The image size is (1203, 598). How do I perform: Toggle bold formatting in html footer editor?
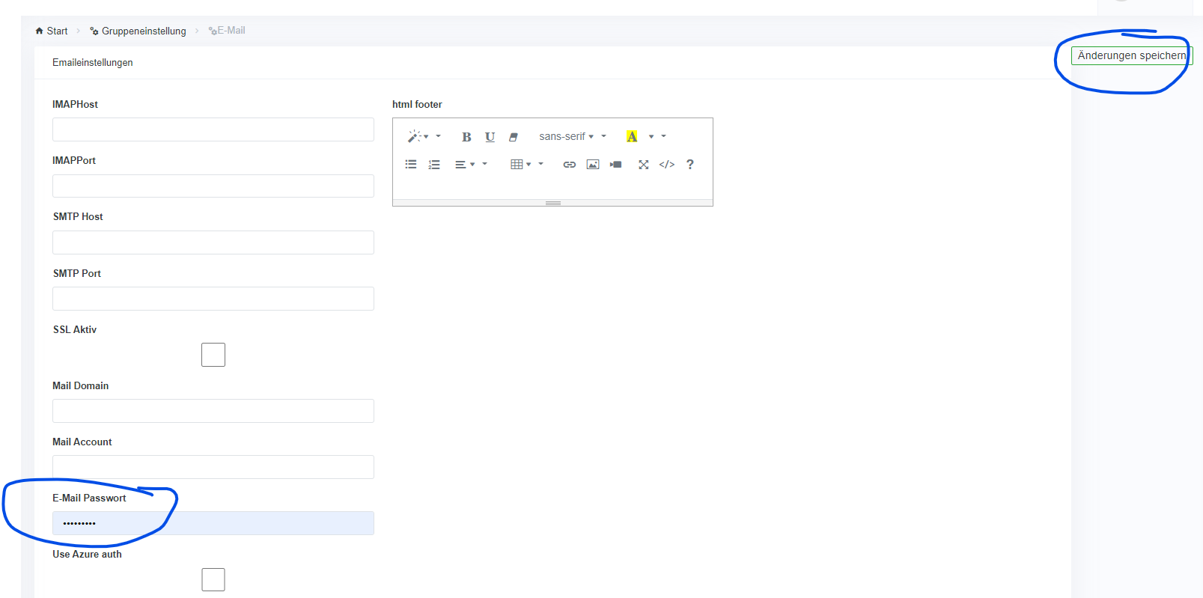[x=466, y=137]
